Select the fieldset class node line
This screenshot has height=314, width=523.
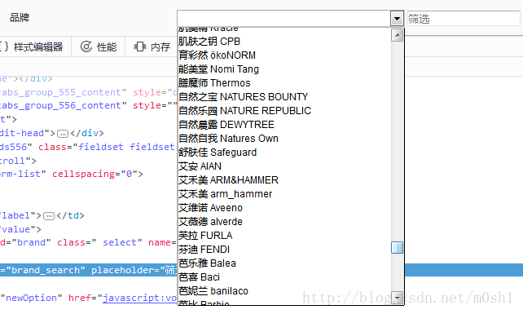(89, 147)
